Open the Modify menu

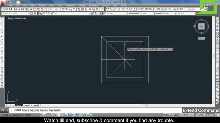coord(82,5)
